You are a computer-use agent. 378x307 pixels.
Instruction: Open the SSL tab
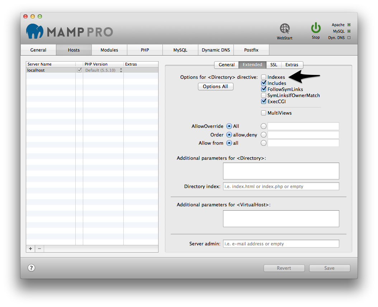click(x=274, y=65)
